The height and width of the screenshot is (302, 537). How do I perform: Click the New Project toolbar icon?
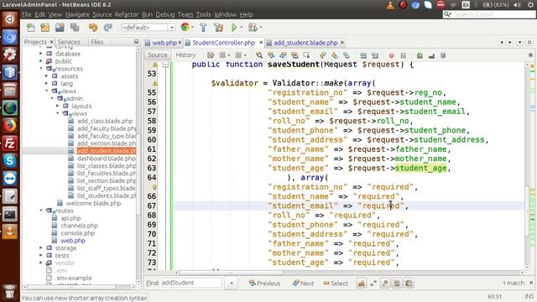coord(44,28)
